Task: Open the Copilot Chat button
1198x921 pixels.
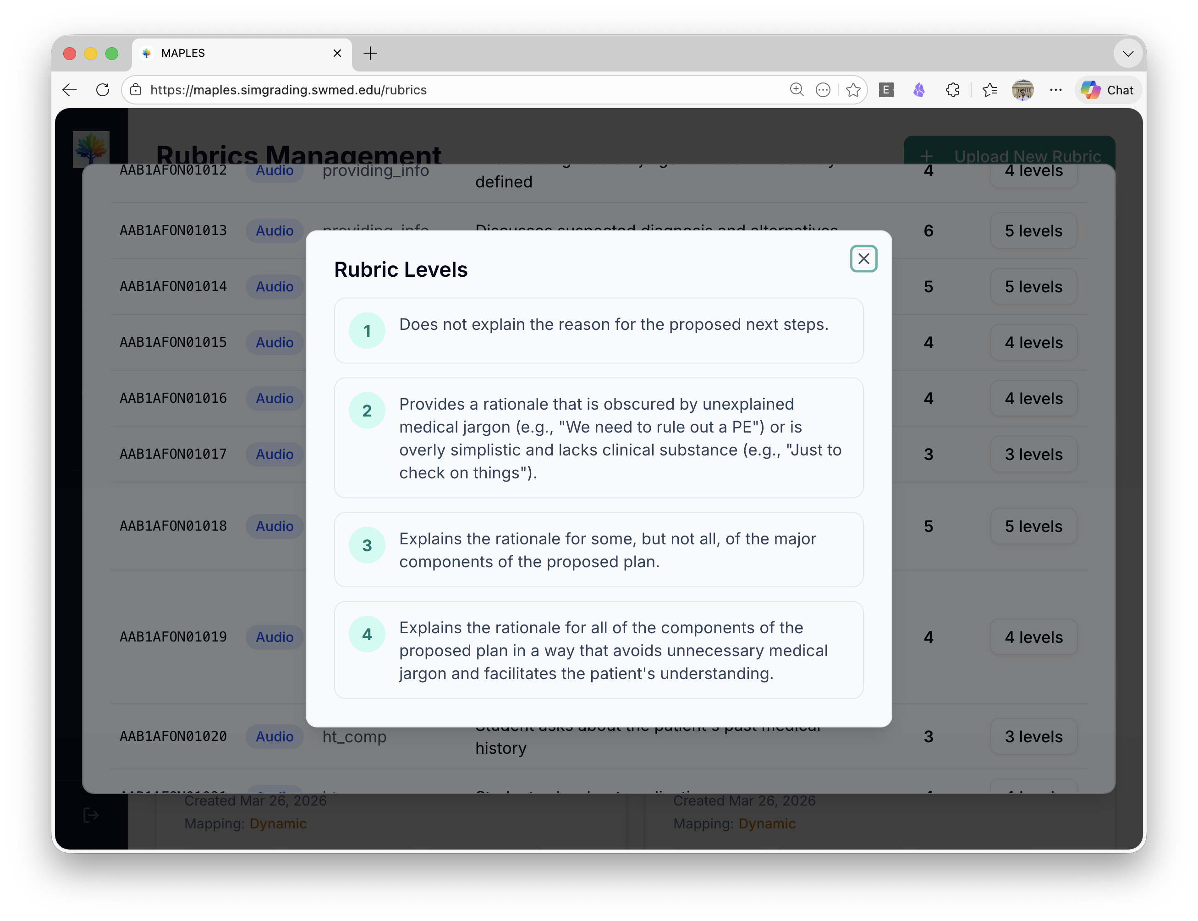Action: (x=1108, y=90)
